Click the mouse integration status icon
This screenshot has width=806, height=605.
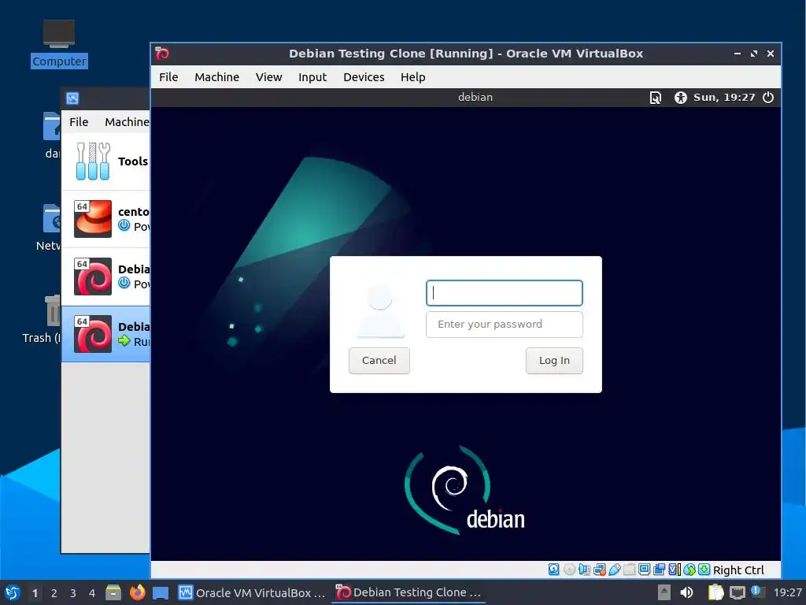click(x=690, y=570)
